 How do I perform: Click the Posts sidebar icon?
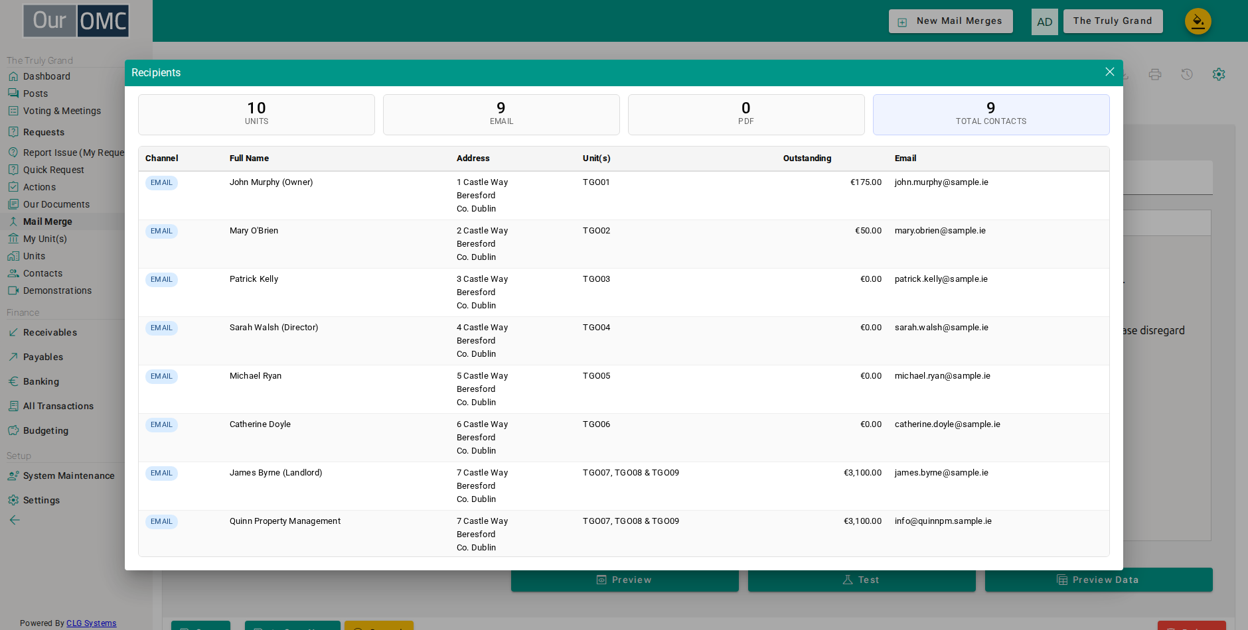tap(13, 94)
